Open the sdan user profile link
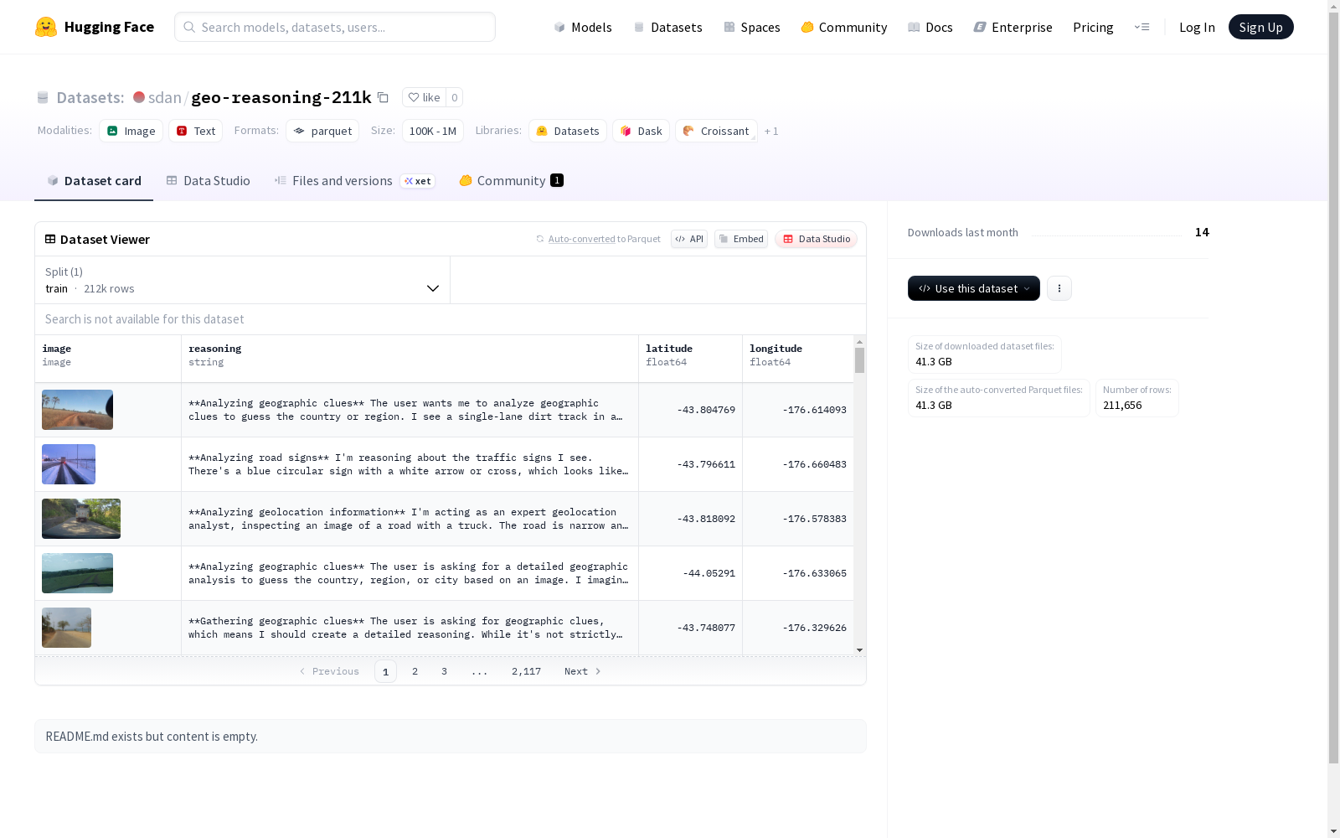 point(165,97)
